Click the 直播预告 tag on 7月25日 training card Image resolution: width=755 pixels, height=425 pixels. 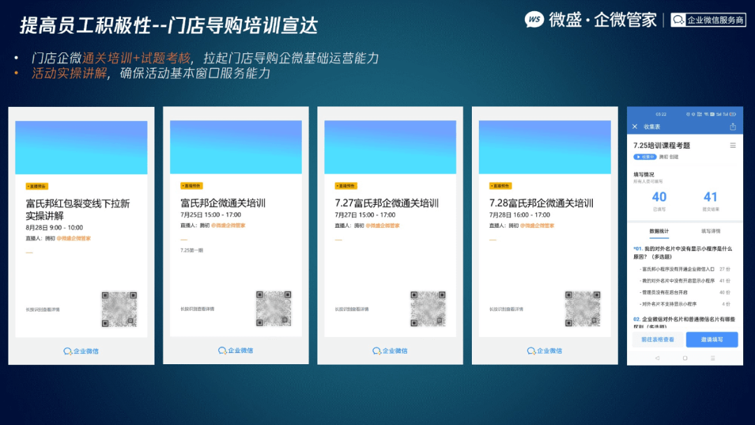(191, 186)
